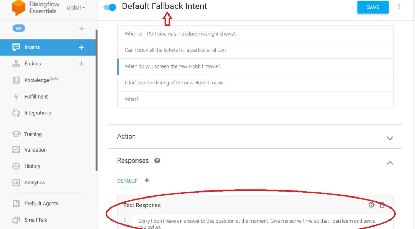Screen dimensions: 415x229
Task: Select the en language tab
Action: point(19,28)
